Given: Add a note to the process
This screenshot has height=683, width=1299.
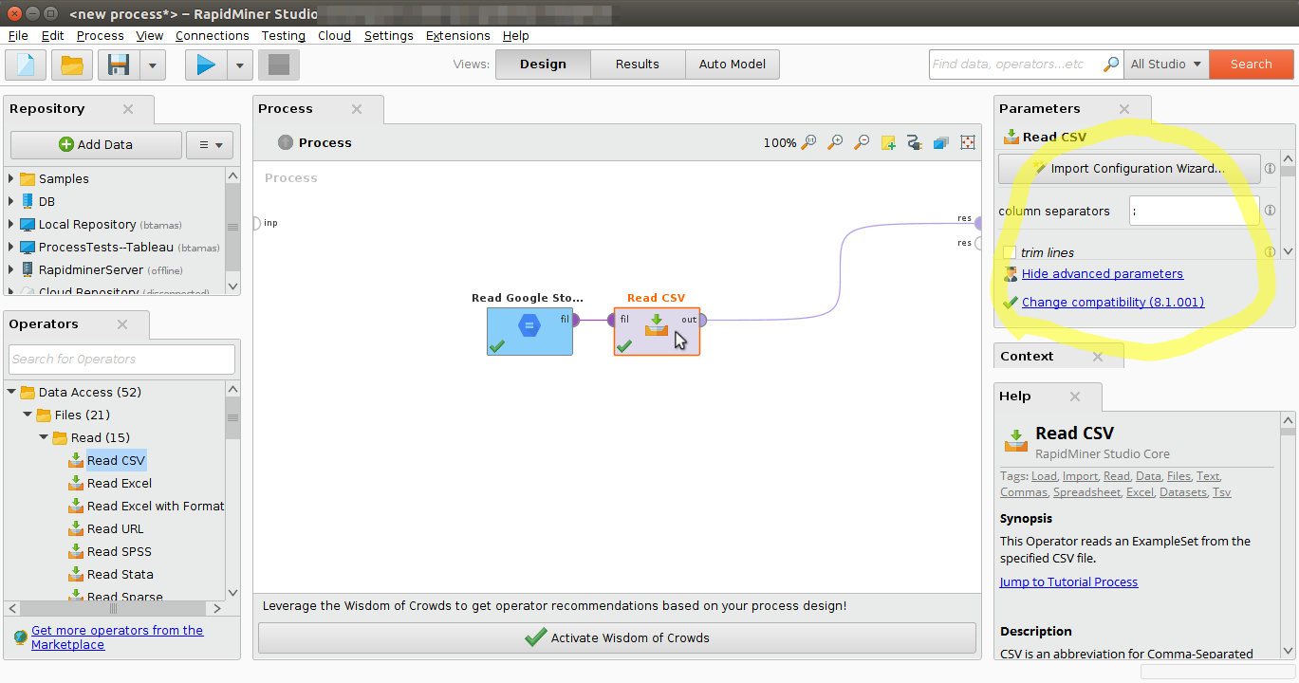Looking at the screenshot, I should pyautogui.click(x=888, y=142).
